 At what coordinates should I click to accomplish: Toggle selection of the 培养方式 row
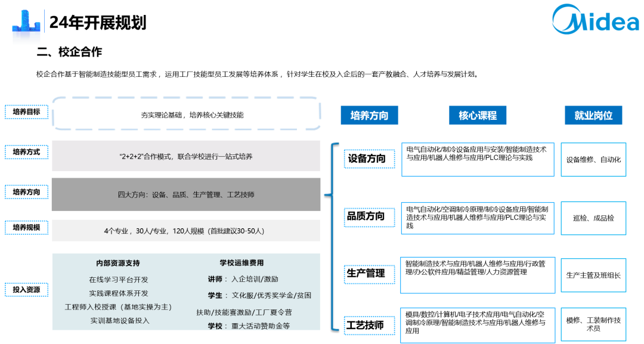click(x=26, y=154)
